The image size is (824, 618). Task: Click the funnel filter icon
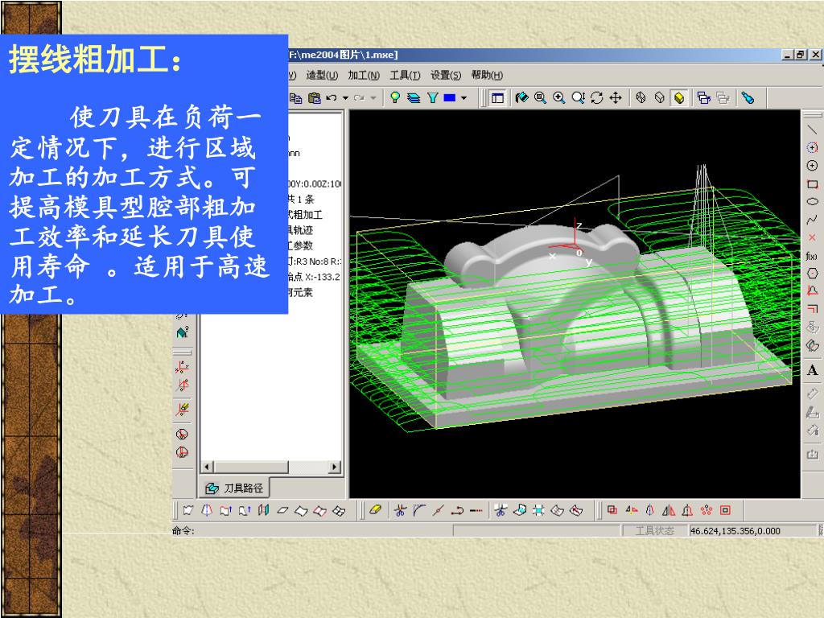432,97
